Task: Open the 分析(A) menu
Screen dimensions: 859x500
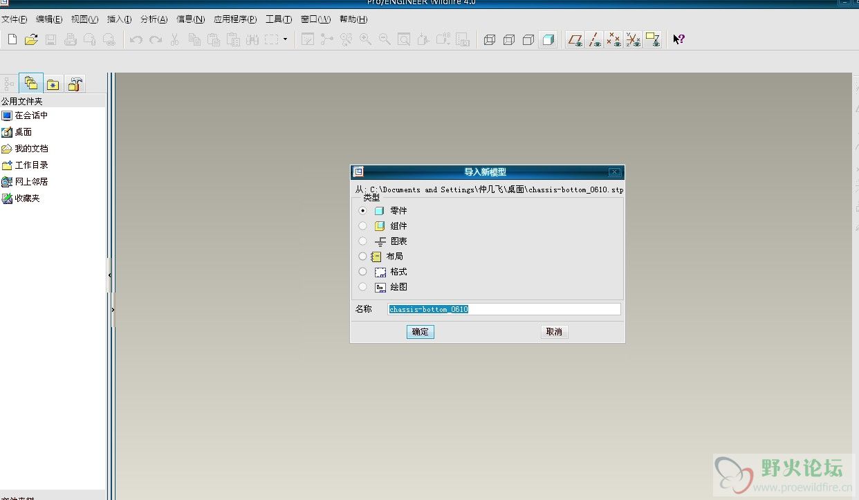Action: [x=154, y=19]
